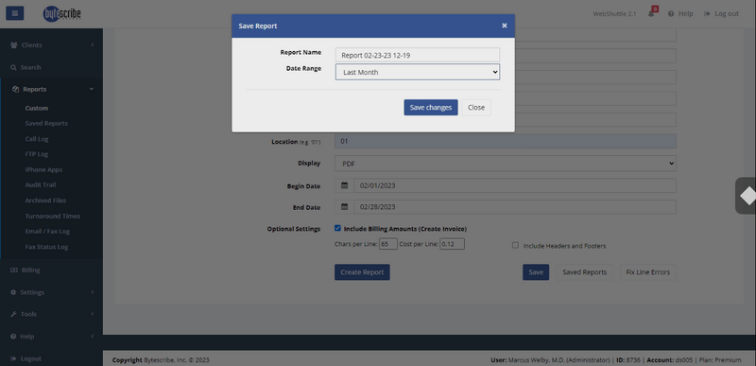Expand the Tools sidebar menu

[51, 314]
